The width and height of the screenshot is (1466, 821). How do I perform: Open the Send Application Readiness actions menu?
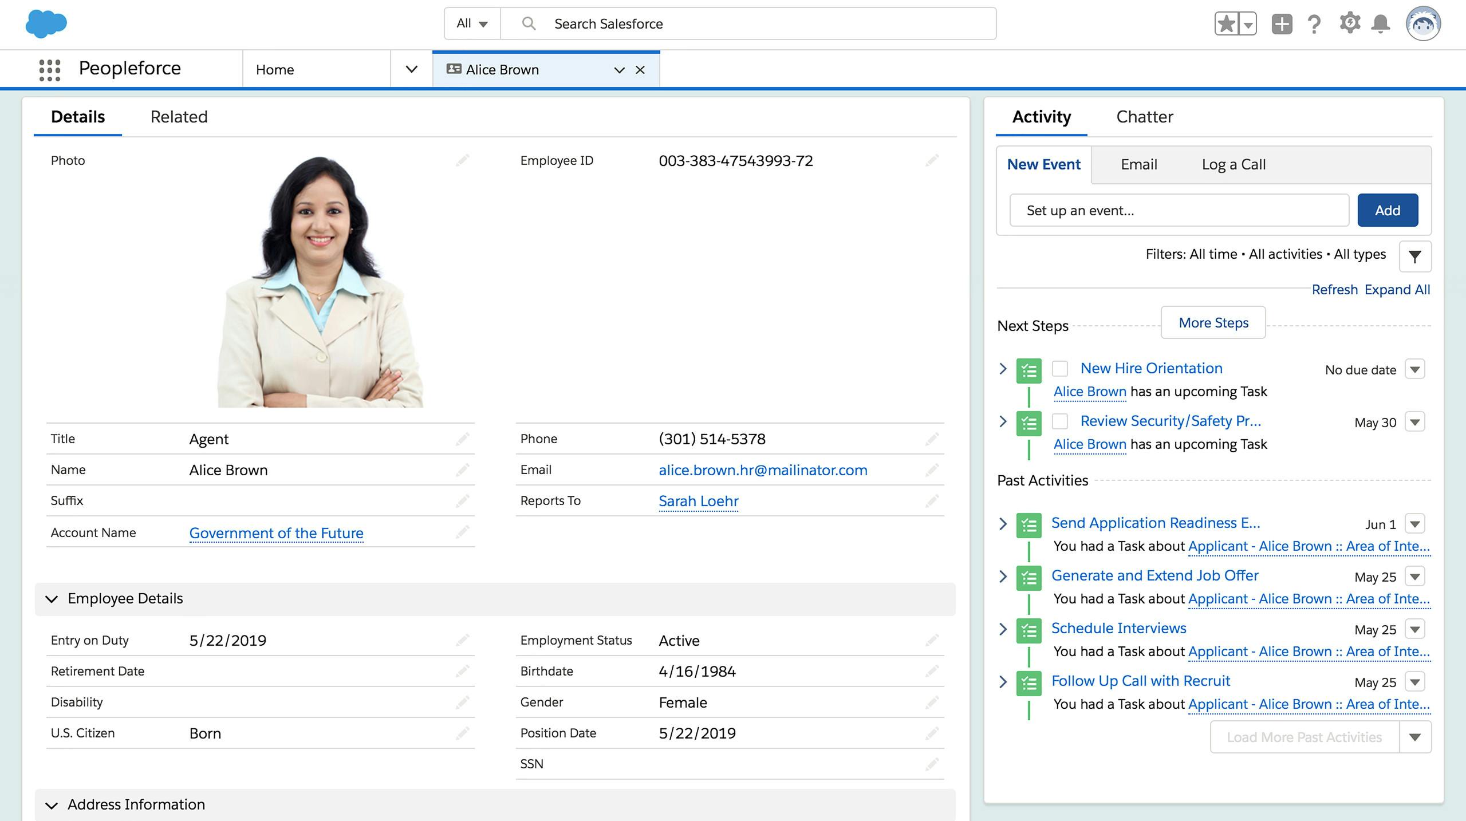point(1415,524)
